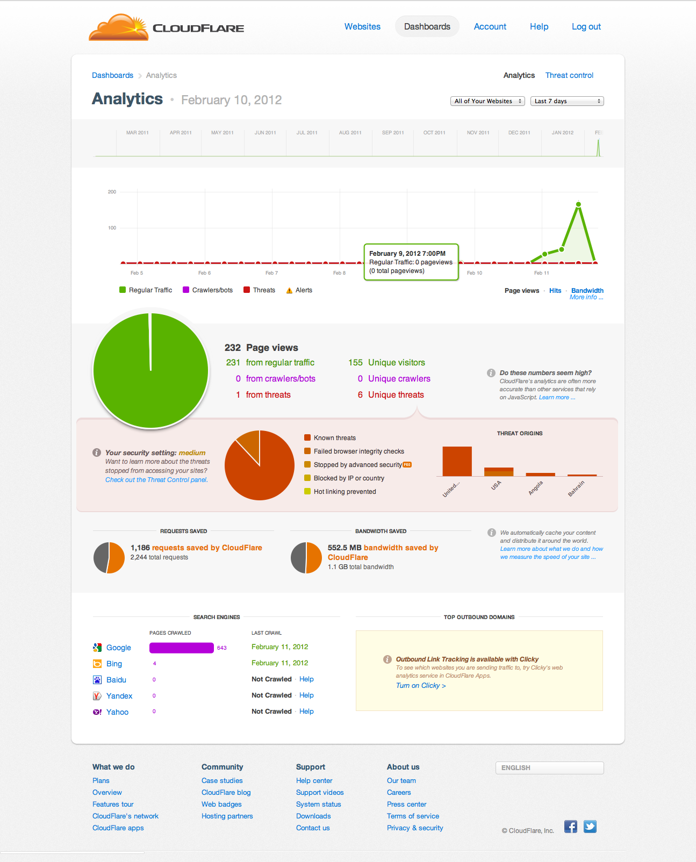Screen dimensions: 696x862
Task: Click Help link in Yahoo row
Action: tap(306, 712)
